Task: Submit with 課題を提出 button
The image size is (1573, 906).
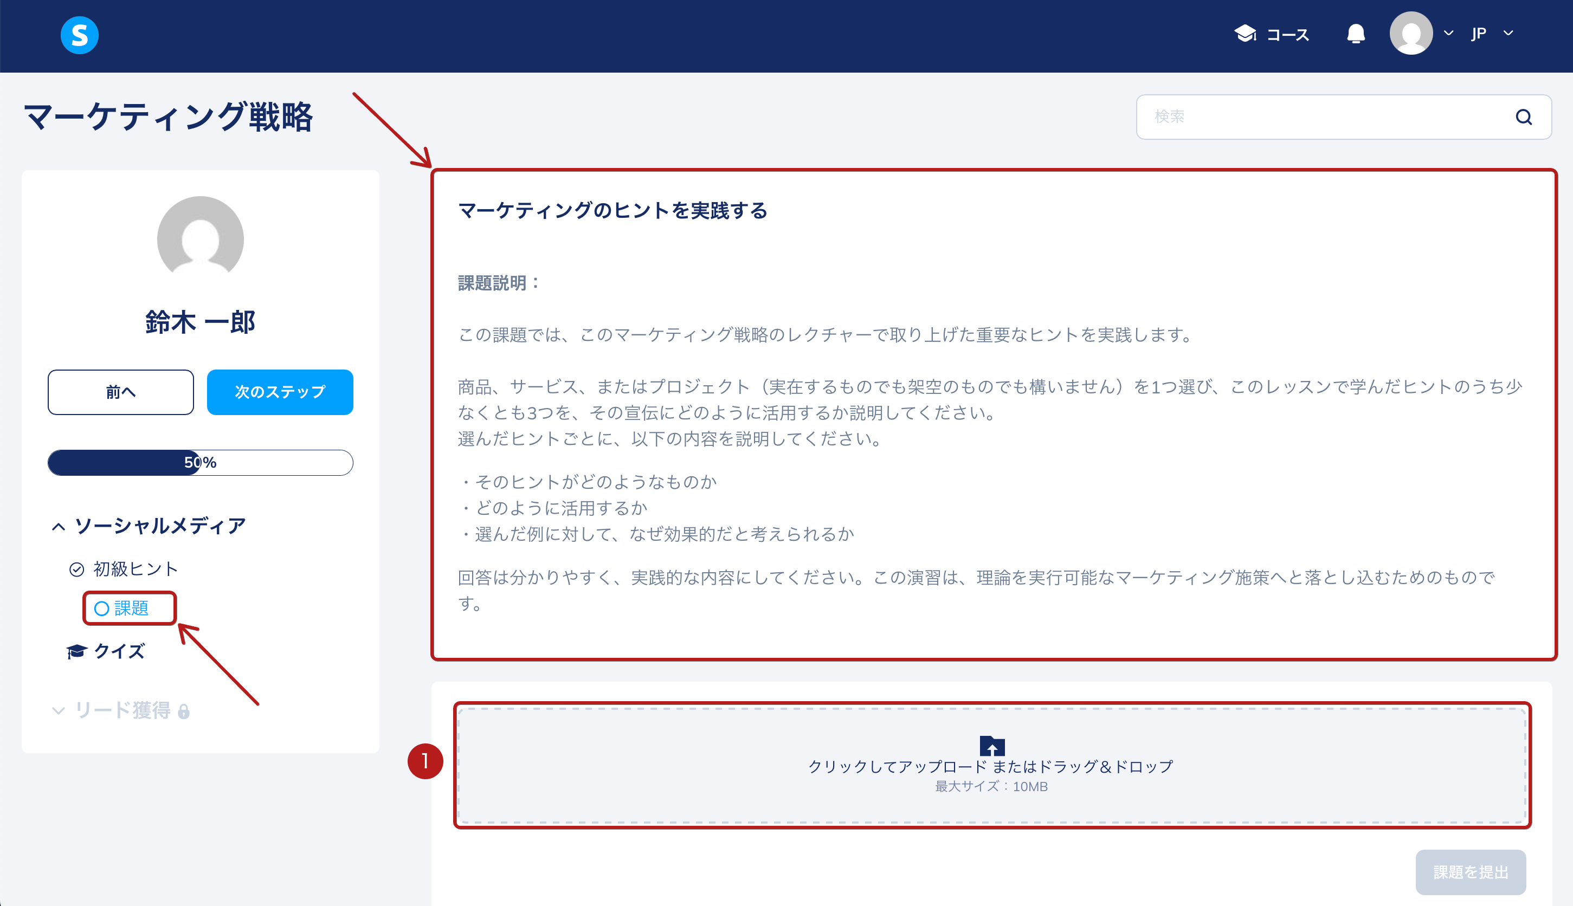Action: click(x=1471, y=872)
